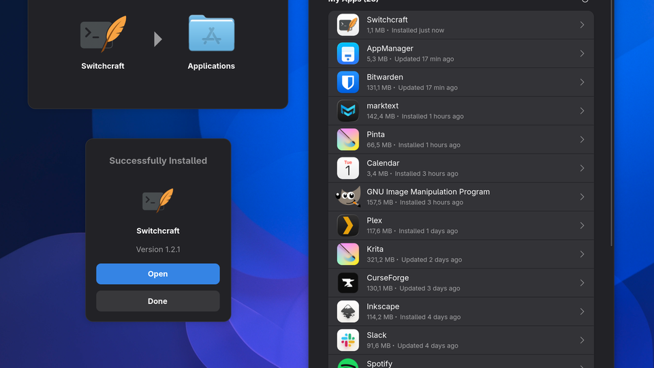Image resolution: width=654 pixels, height=368 pixels.
Task: Click the CurseForge app icon
Action: point(348,283)
